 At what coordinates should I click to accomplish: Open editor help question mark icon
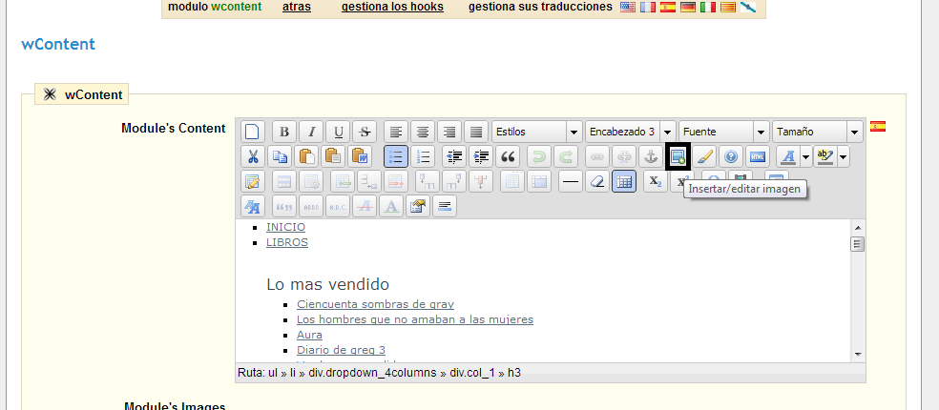click(731, 156)
